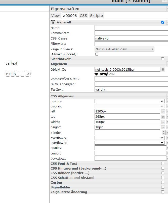Switch to the View tab
The image size is (168, 203).
pos(55,16)
